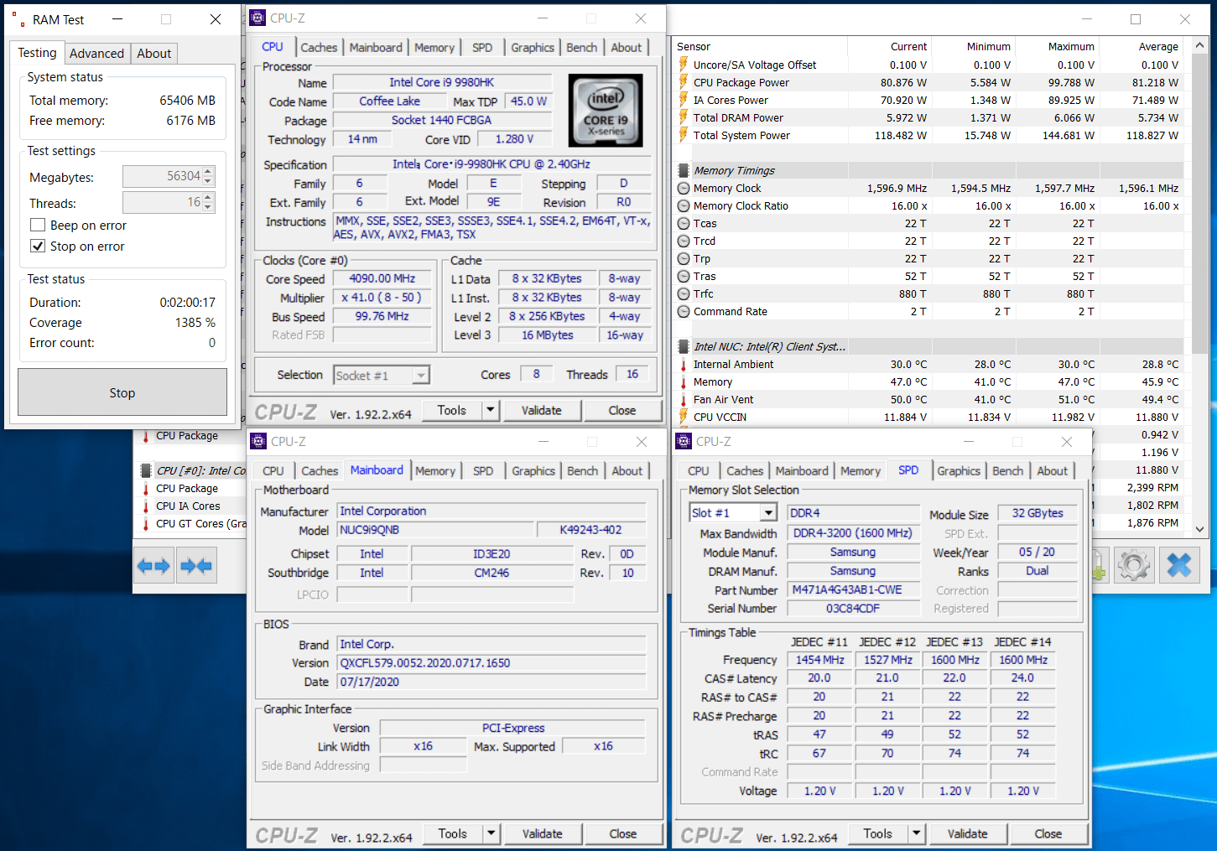Click clock icon beside Memory Clock Ratio
The width and height of the screenshot is (1217, 851).
pyautogui.click(x=684, y=206)
